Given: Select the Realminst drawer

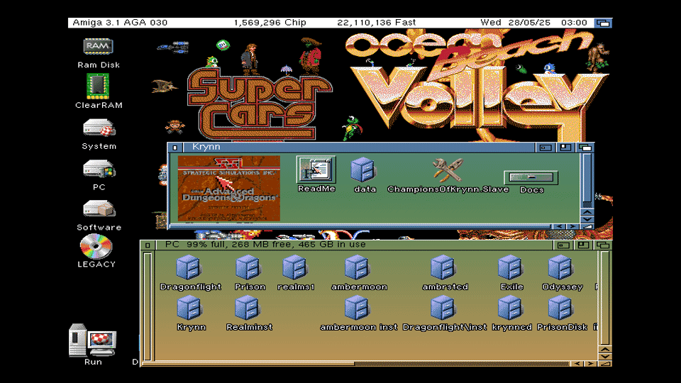Looking at the screenshot, I should point(247,307).
